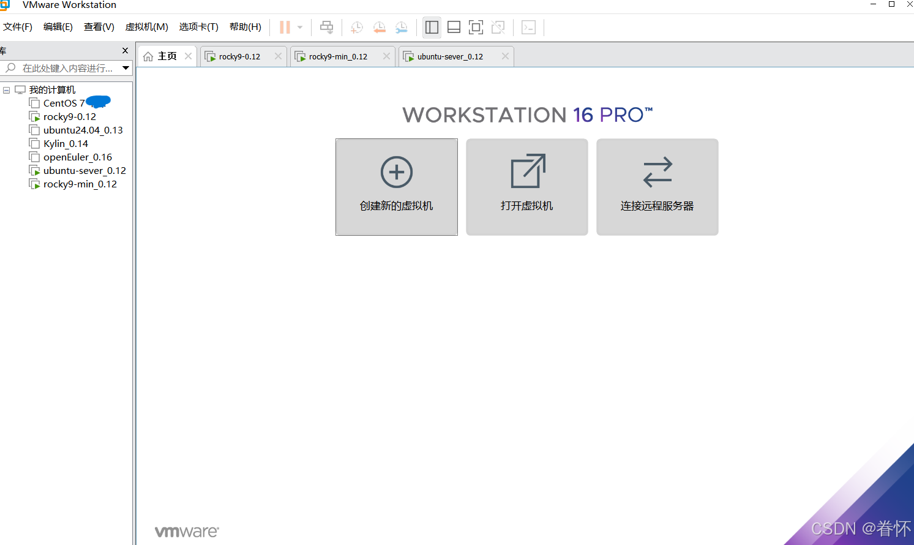Select rocky9-0.12 in the library tree
This screenshot has width=914, height=545.
tap(70, 117)
